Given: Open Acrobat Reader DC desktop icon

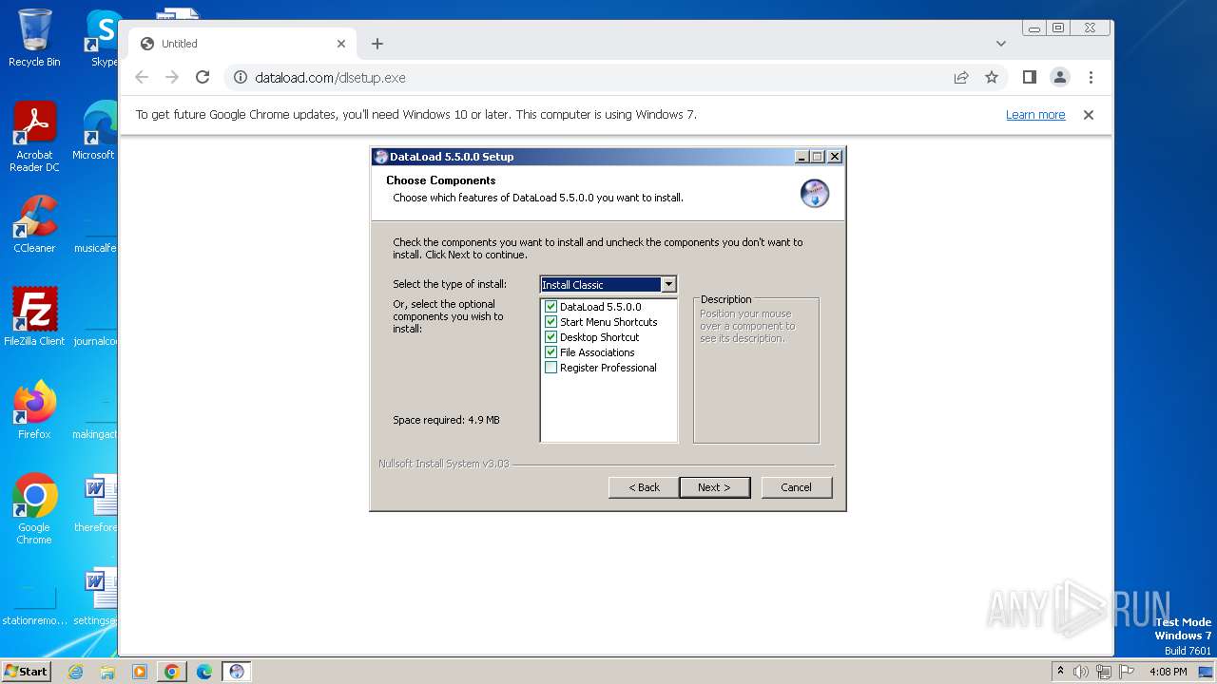Looking at the screenshot, I should click(34, 137).
